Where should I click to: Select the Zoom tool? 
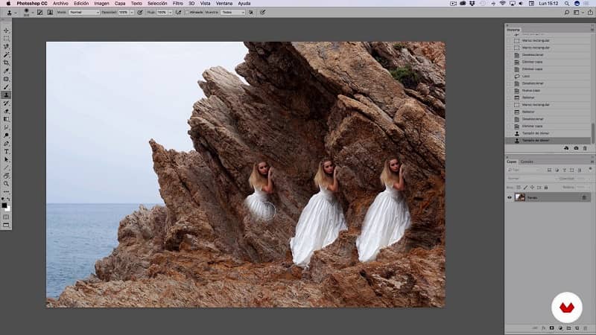[6, 183]
